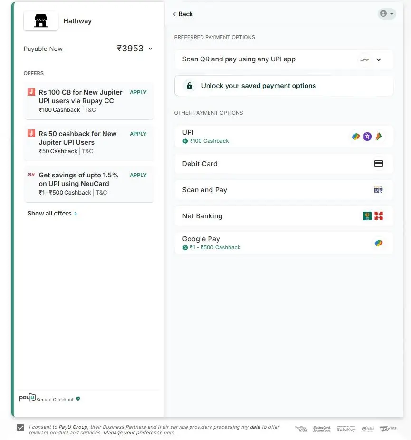The height and width of the screenshot is (440, 411).
Task: Click the Hathway store merchant icon
Action: [x=41, y=21]
